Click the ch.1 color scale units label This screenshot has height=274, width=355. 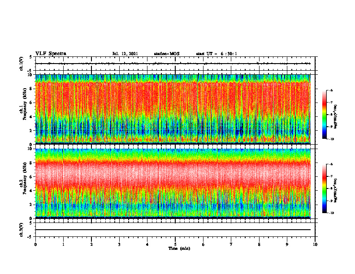pos(336,117)
